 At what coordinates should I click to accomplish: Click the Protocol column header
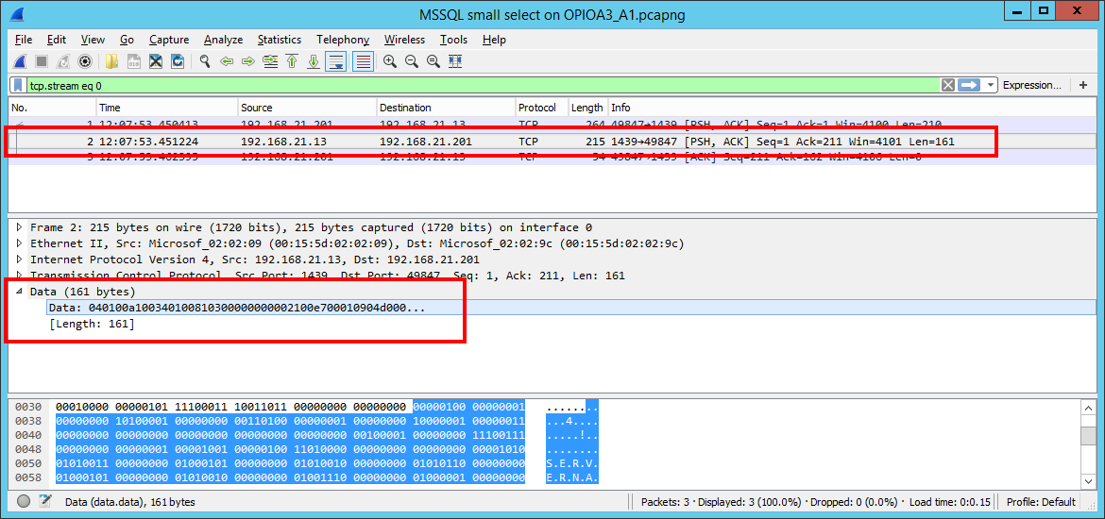tap(536, 108)
